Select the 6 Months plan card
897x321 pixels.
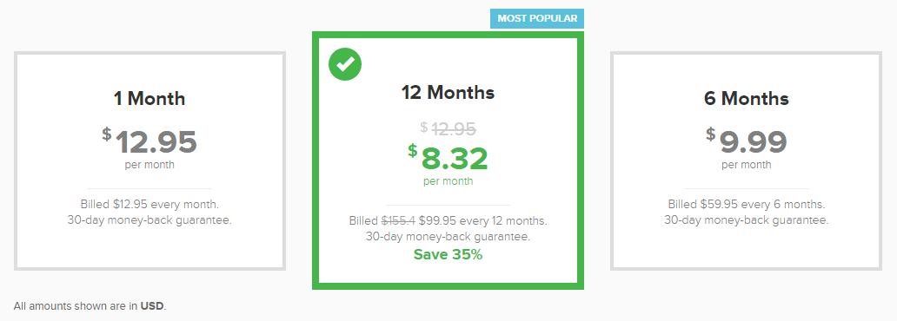pyautogui.click(x=746, y=160)
